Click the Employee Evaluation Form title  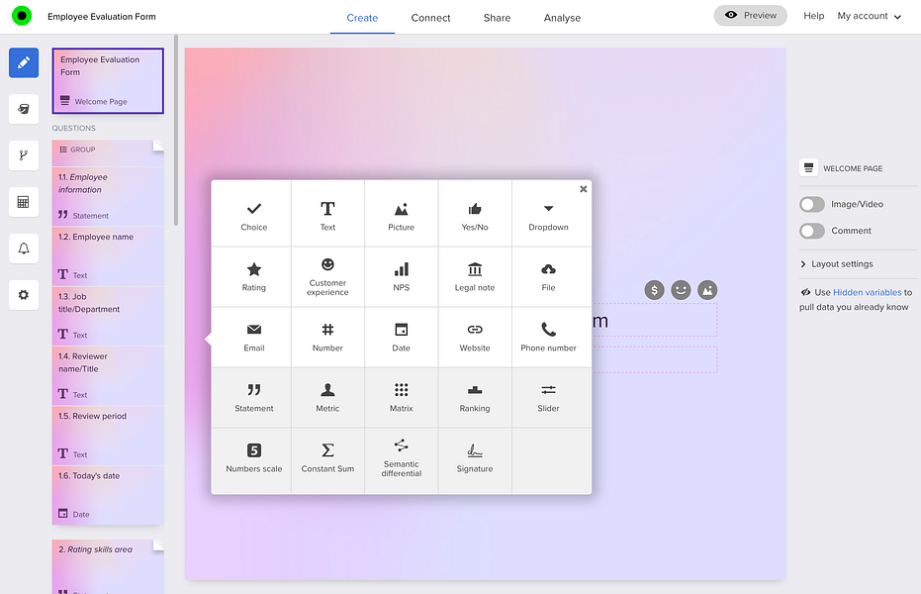tap(102, 17)
